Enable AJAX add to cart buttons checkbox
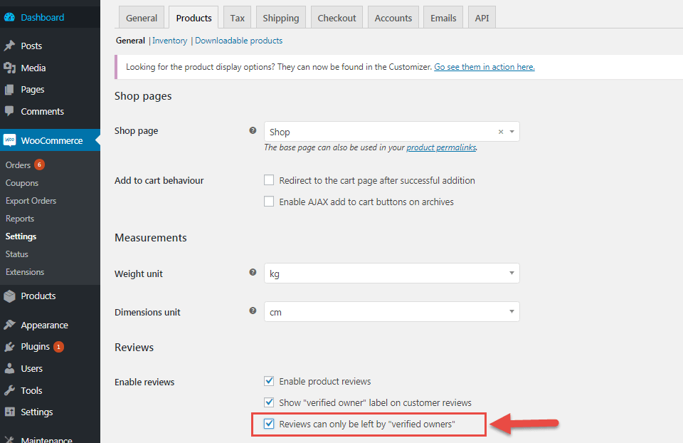Viewport: 683px width, 443px height. pyautogui.click(x=269, y=202)
